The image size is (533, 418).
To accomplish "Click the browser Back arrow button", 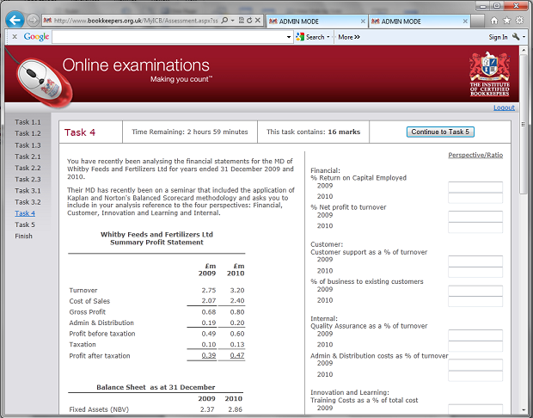I will 15,20.
